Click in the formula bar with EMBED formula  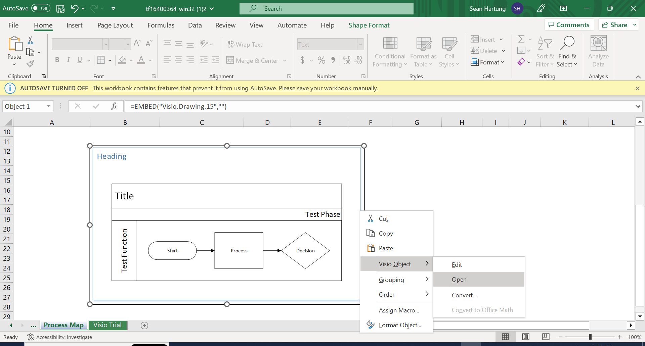click(x=380, y=106)
